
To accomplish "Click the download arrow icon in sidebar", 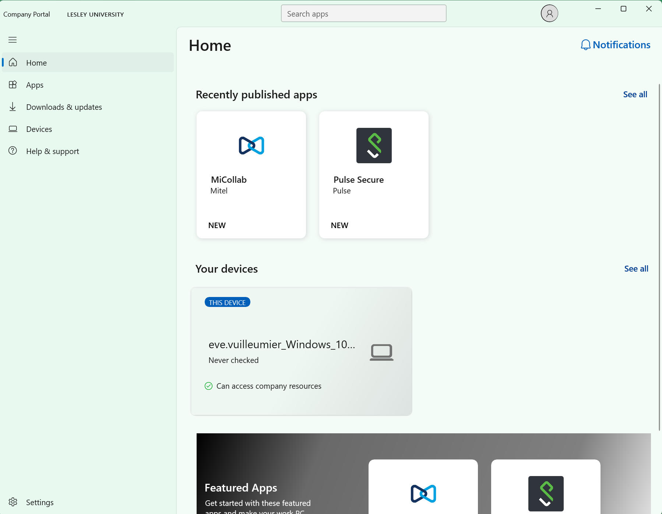I will pos(13,106).
